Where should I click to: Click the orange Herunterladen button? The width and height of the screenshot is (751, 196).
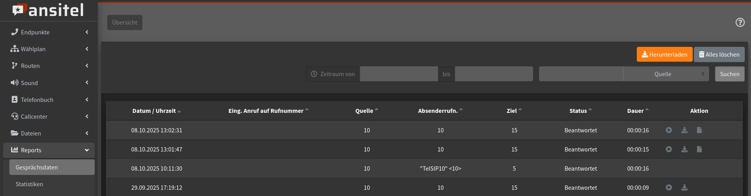(664, 55)
